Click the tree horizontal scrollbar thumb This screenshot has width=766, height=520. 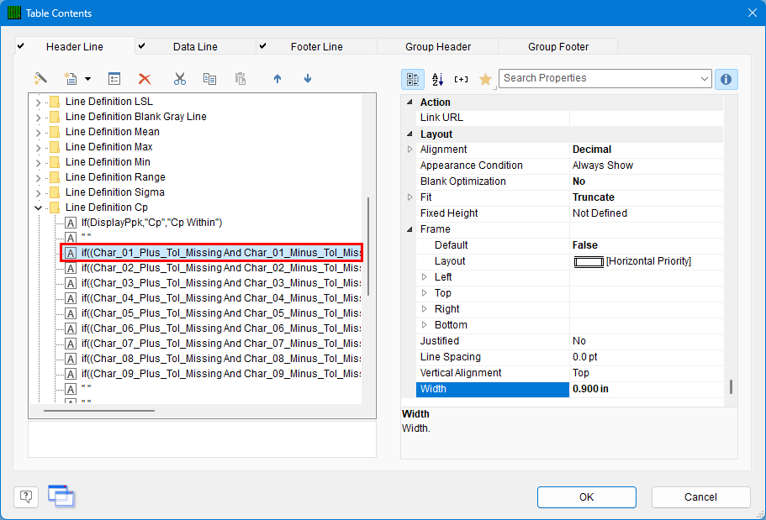click(x=99, y=411)
